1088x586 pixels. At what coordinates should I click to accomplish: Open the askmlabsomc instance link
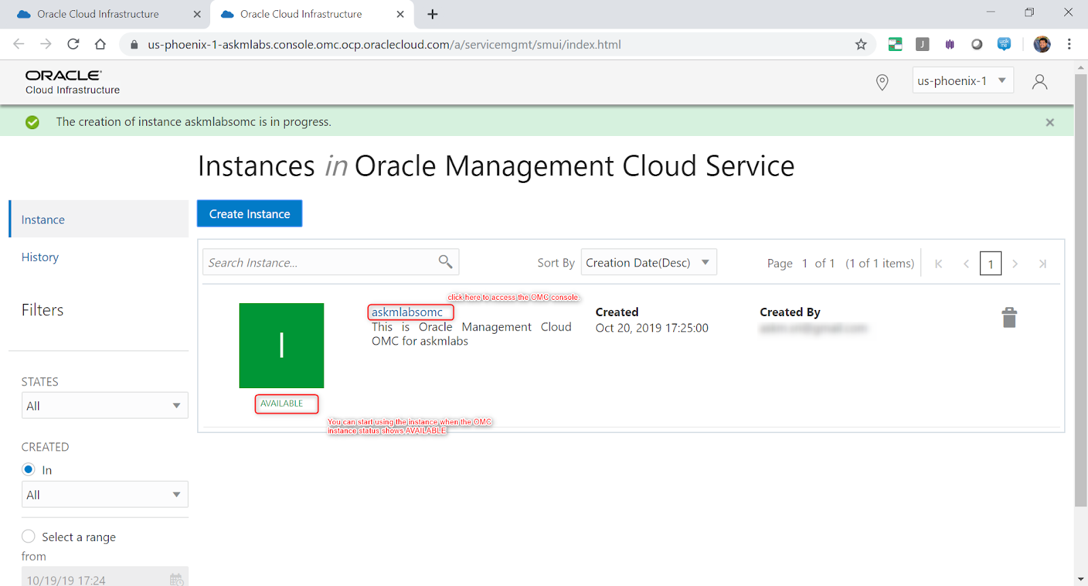coord(407,312)
